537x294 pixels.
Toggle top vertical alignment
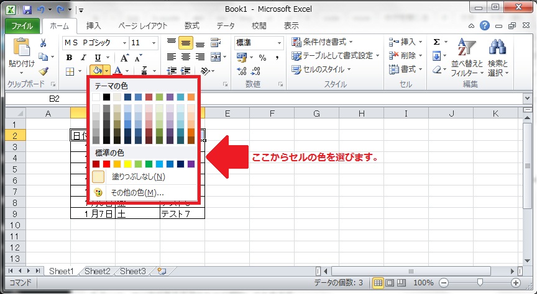point(172,43)
